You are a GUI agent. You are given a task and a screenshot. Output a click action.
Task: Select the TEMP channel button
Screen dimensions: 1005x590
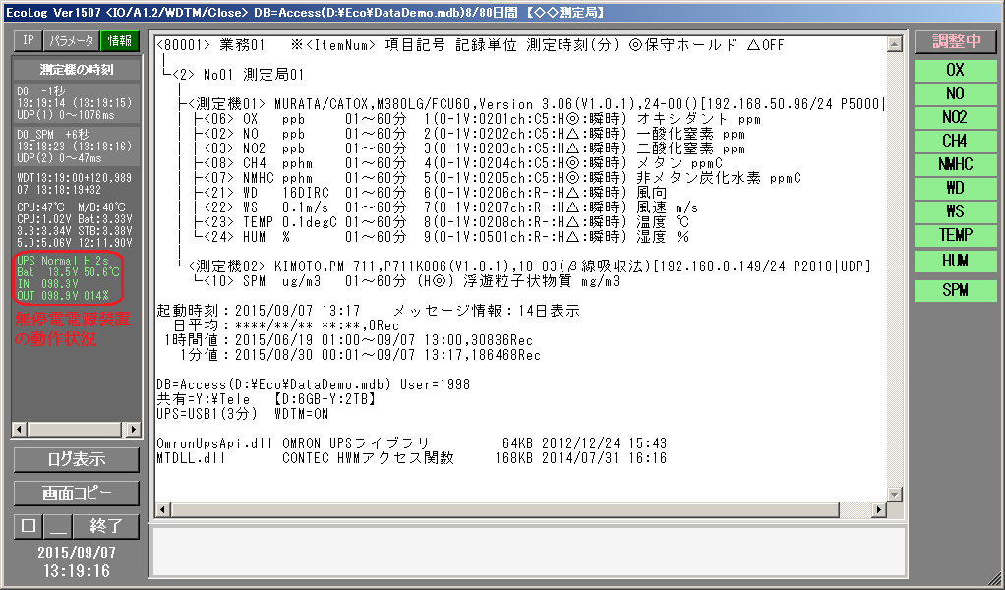click(x=954, y=235)
